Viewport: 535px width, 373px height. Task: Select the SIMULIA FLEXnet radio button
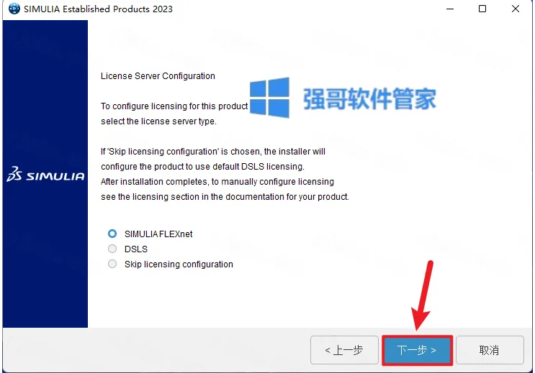pos(112,234)
